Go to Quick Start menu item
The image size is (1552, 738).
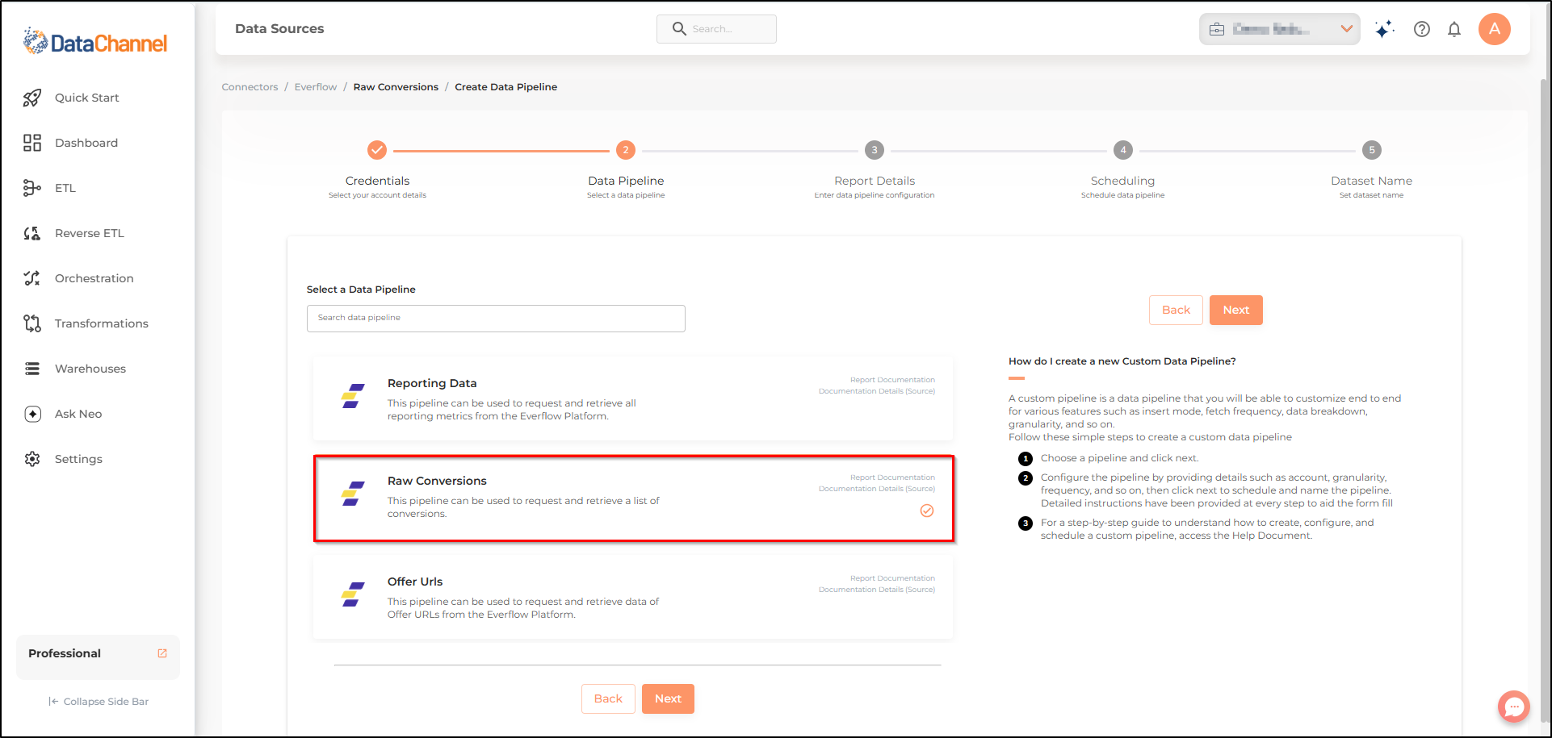pos(87,98)
